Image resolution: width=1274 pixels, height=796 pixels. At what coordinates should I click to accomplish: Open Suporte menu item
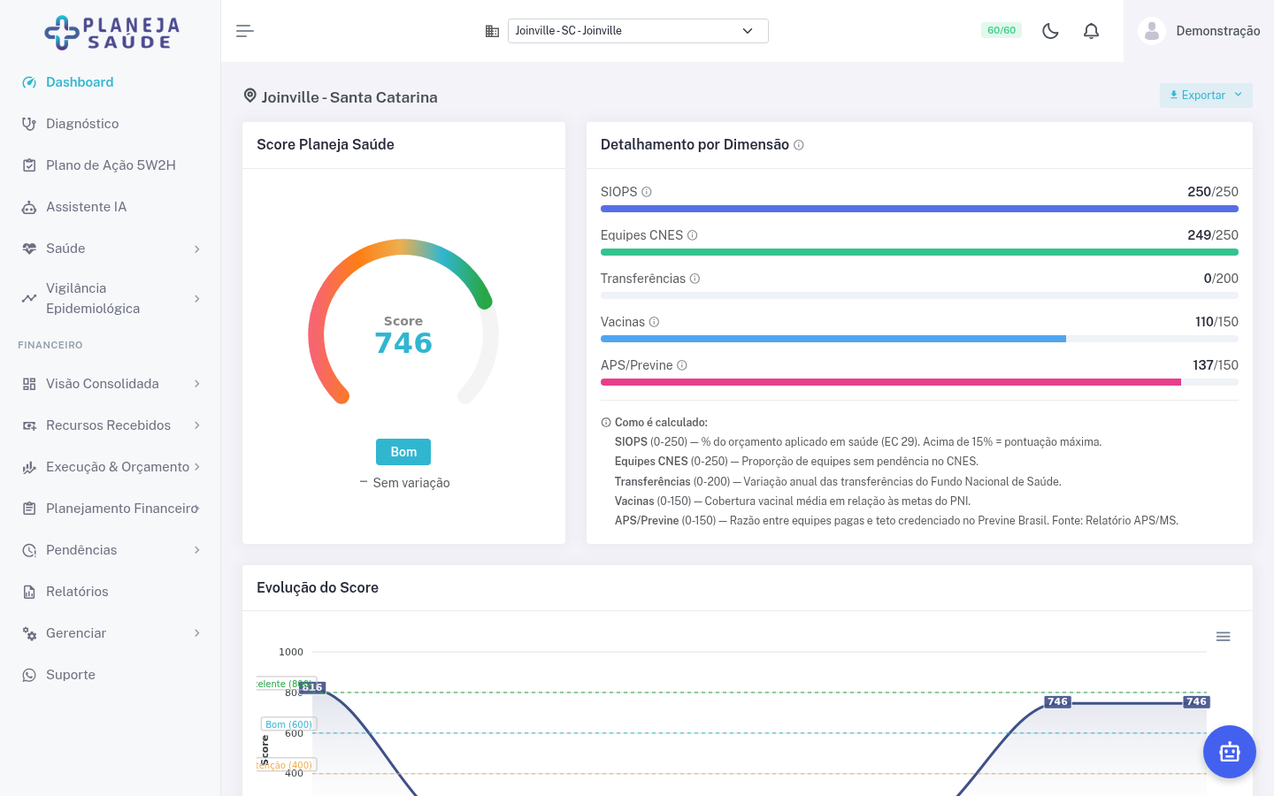pos(110,675)
